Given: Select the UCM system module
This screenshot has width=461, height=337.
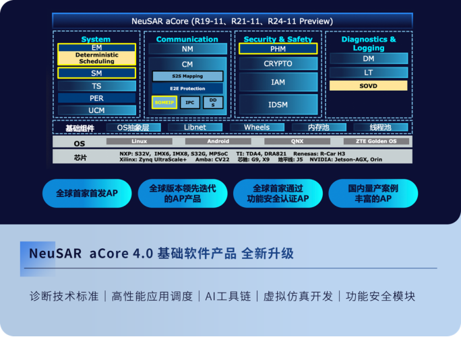Looking at the screenshot, I should (x=96, y=110).
